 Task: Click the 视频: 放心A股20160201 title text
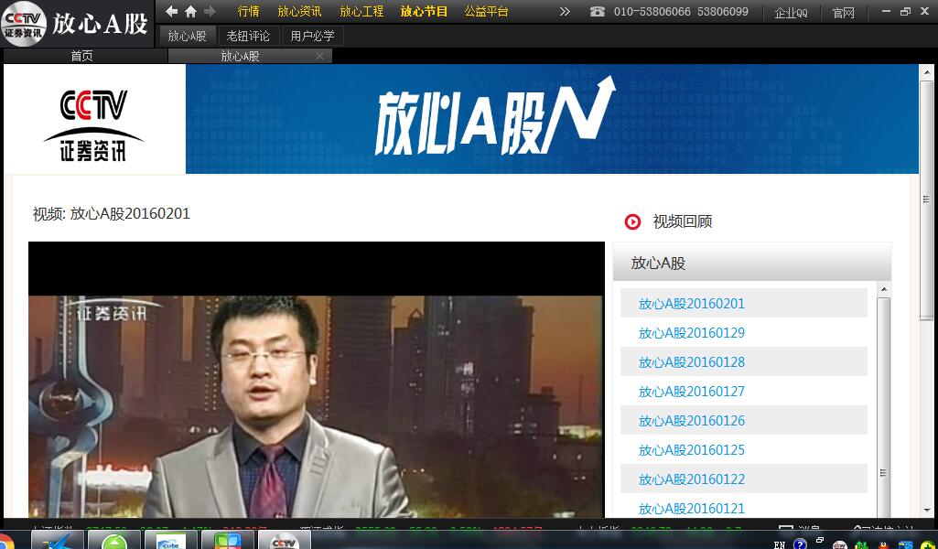[x=112, y=213]
